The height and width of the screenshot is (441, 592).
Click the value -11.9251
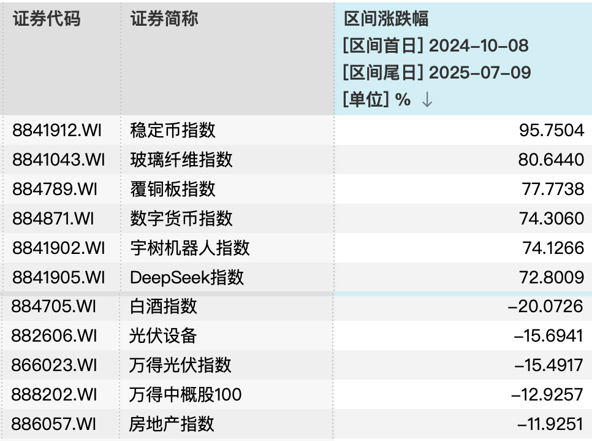click(550, 424)
